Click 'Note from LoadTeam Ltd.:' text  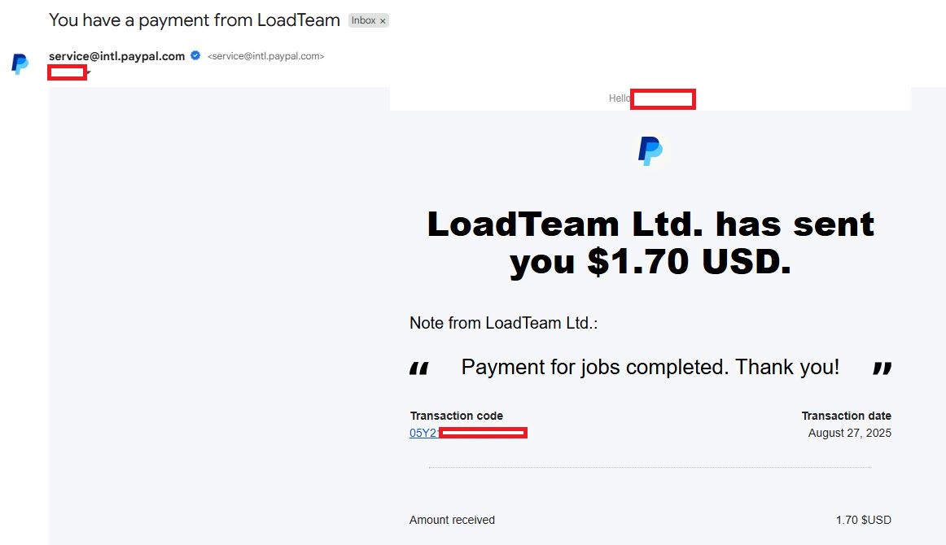coord(503,323)
